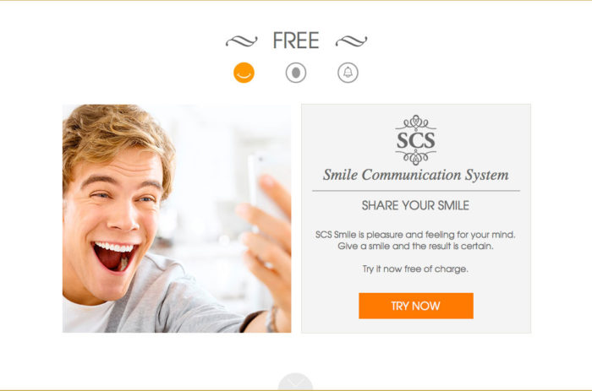This screenshot has width=592, height=391.
Task: Click the floral ornament below SCS letters
Action: tap(416, 157)
